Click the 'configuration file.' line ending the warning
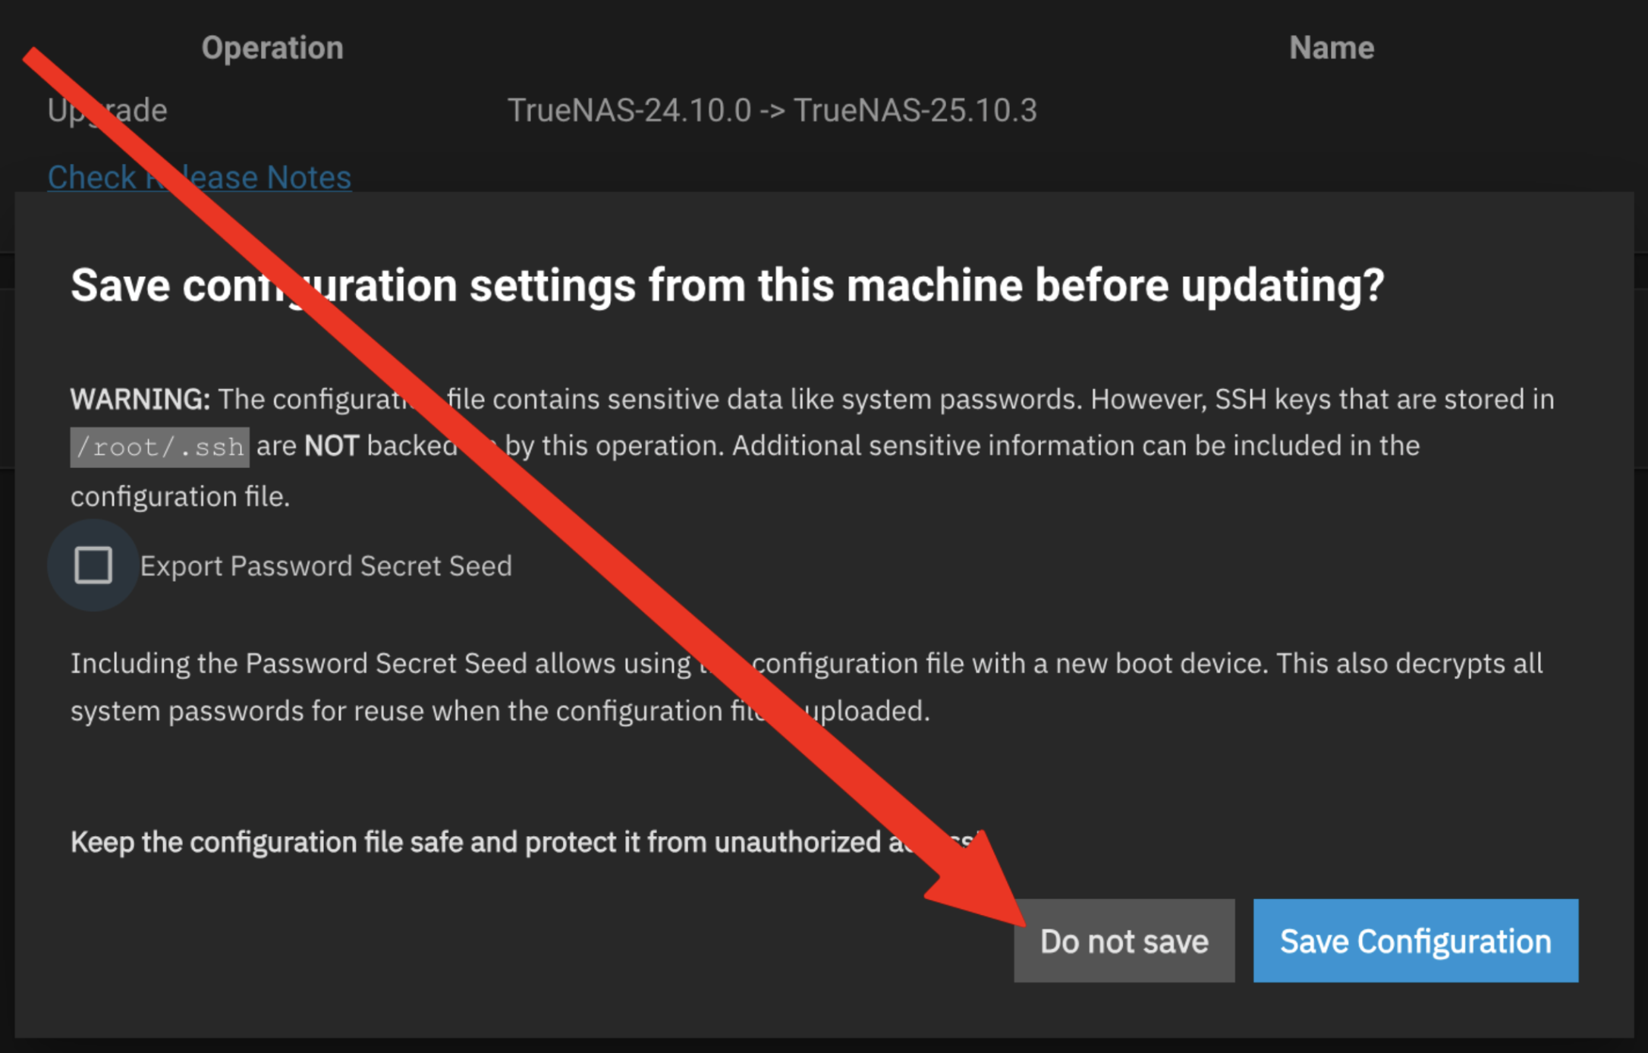This screenshot has height=1053, width=1648. pos(180,496)
